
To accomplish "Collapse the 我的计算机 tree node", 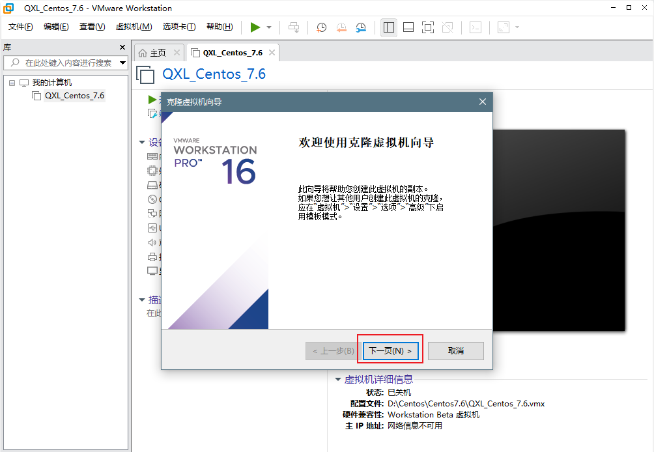I will (x=12, y=83).
